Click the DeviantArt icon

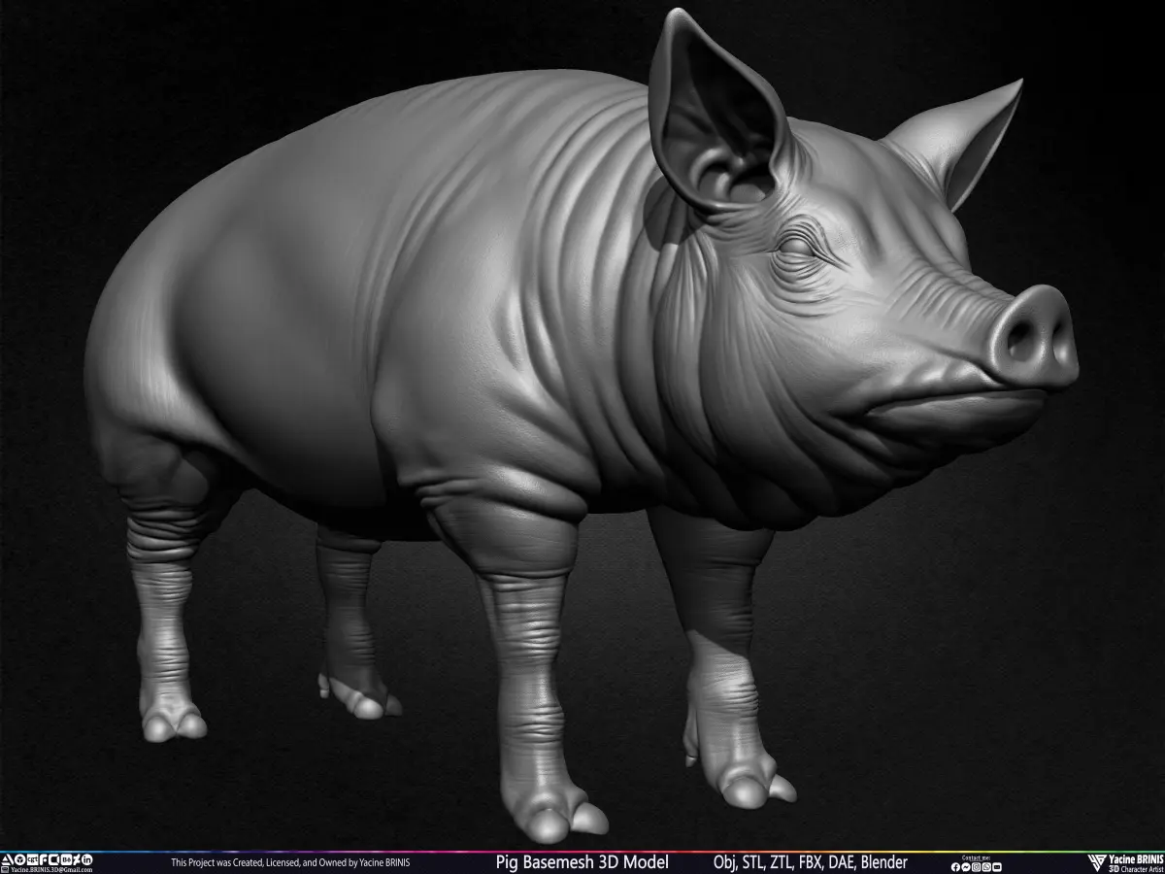point(77,859)
